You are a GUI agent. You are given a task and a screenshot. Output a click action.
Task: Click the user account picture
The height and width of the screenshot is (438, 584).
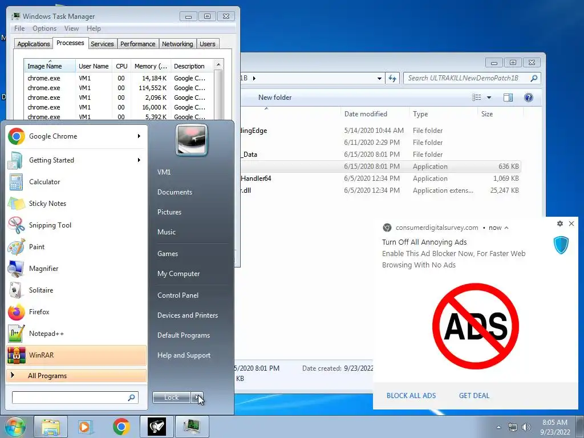tap(192, 140)
